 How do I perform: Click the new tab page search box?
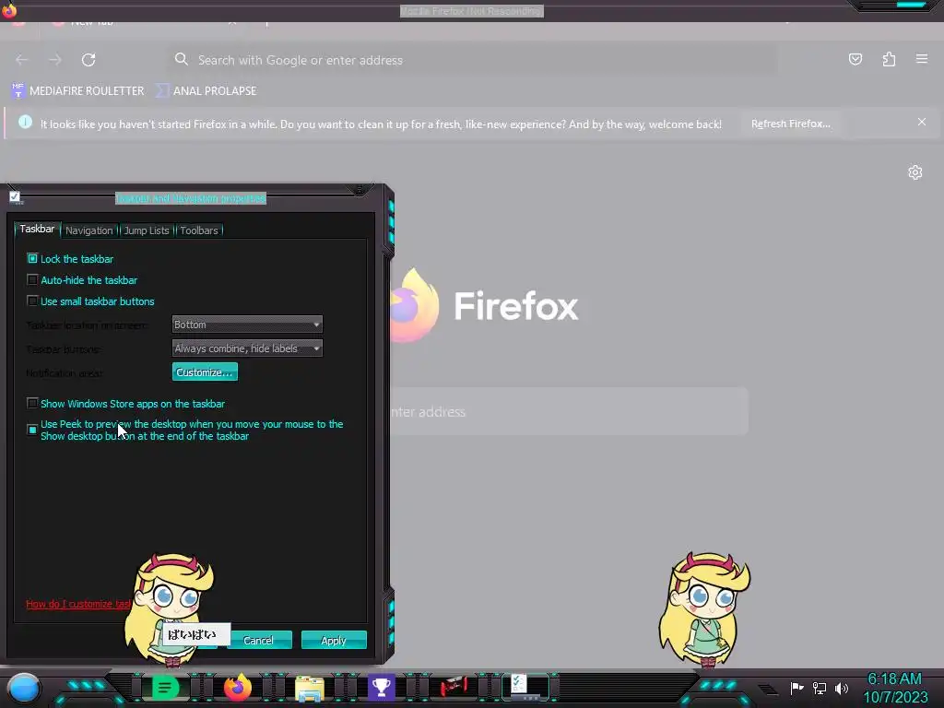[569, 412]
